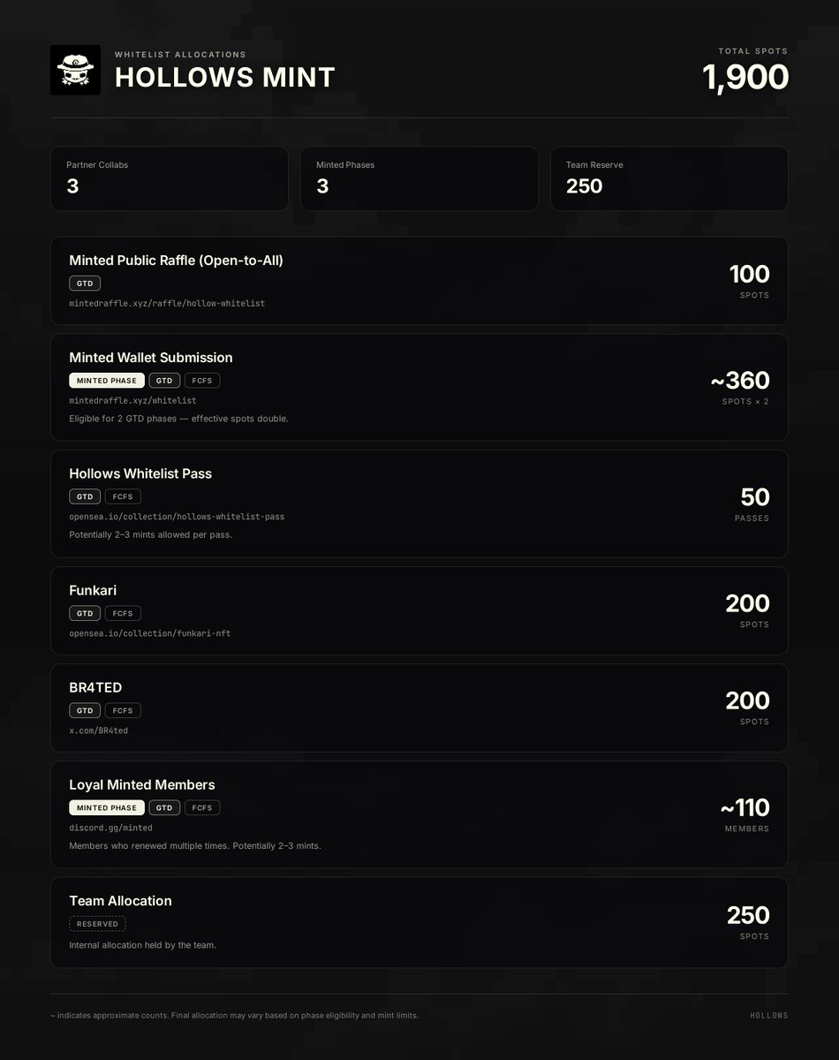Click FCFS tag in the BR4TED row
The height and width of the screenshot is (1060, 839).
point(123,710)
